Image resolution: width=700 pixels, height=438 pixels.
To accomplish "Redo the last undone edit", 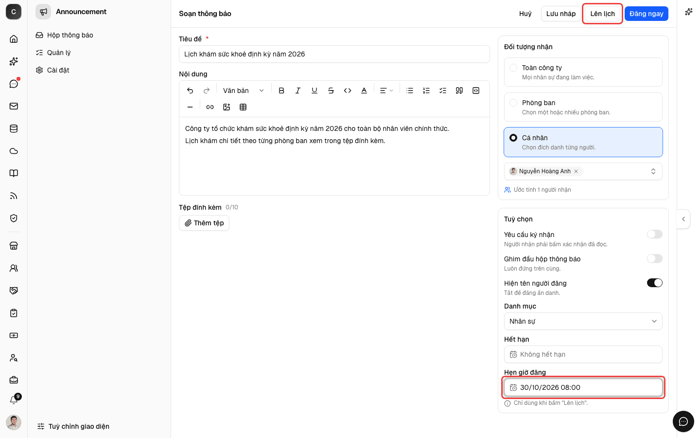I will [x=207, y=91].
